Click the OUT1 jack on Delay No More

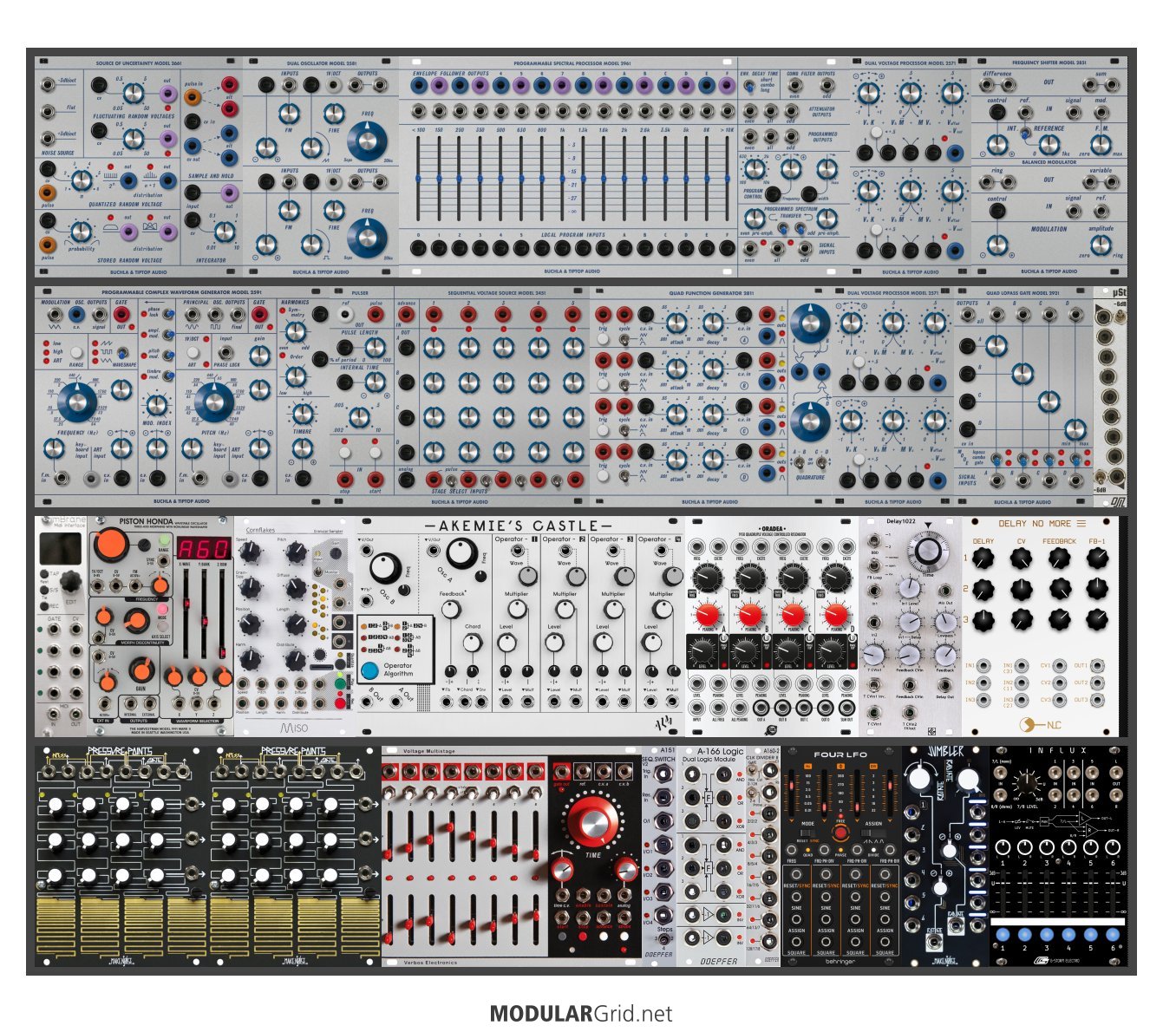tap(1098, 666)
